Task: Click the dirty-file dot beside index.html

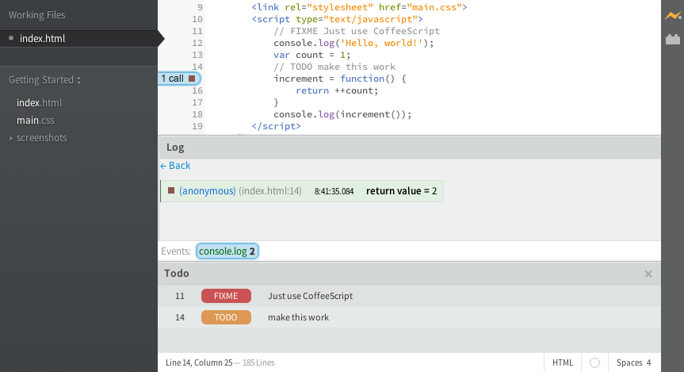Action: 11,38
